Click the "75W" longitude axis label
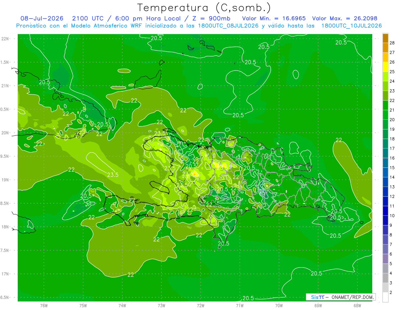Screen dimensions: 401x310 pyautogui.click(x=83, y=305)
